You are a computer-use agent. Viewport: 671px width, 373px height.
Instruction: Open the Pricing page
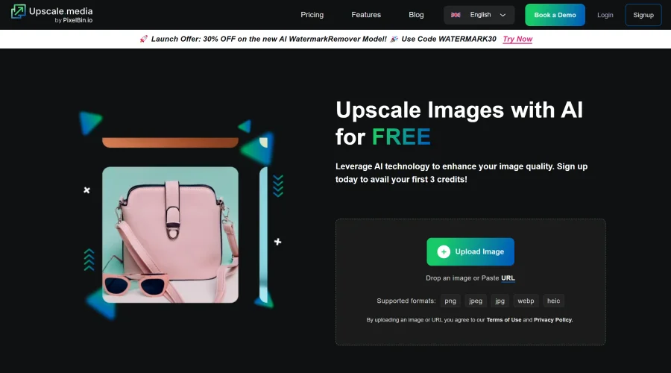point(312,15)
